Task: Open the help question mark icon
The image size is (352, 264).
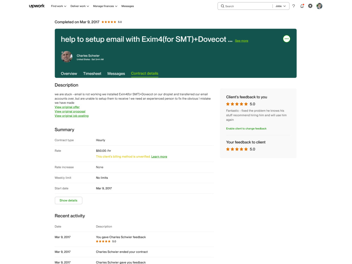Action: (x=294, y=6)
